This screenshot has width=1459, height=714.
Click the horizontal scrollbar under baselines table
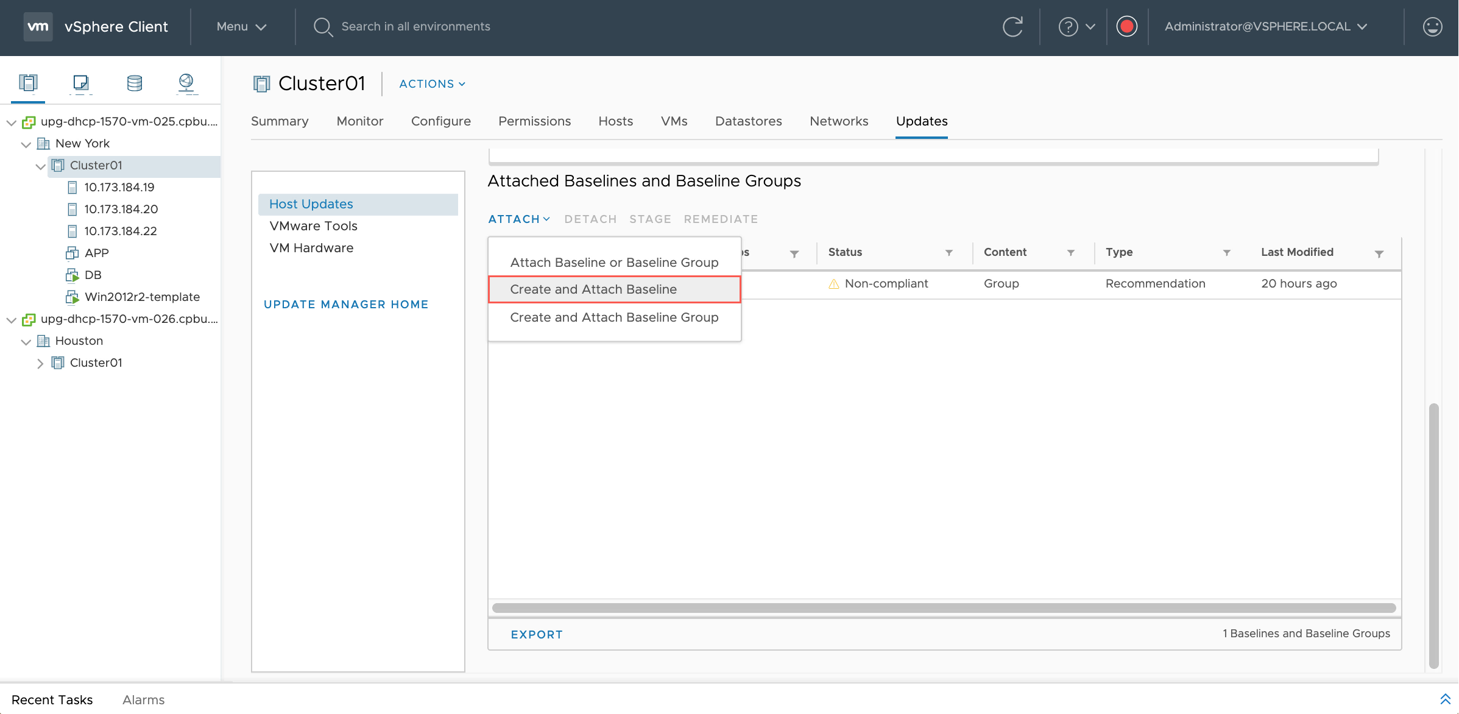point(943,608)
